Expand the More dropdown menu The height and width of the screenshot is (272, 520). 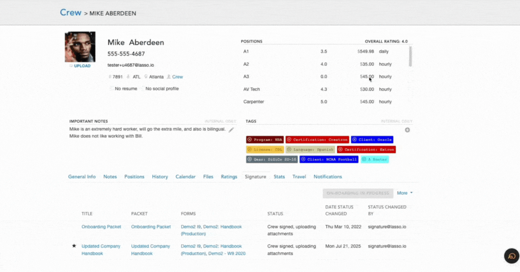click(x=404, y=193)
